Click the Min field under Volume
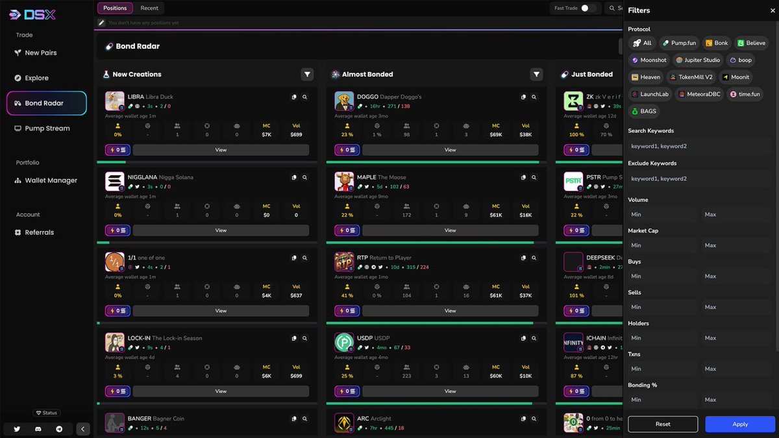Viewport: 779px width, 438px height. pos(661,214)
